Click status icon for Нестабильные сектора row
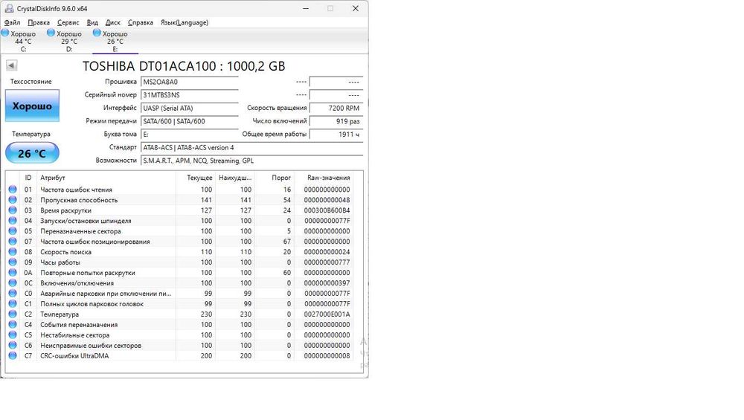 point(13,335)
